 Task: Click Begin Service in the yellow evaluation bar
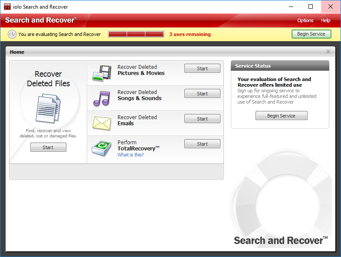pyautogui.click(x=311, y=34)
